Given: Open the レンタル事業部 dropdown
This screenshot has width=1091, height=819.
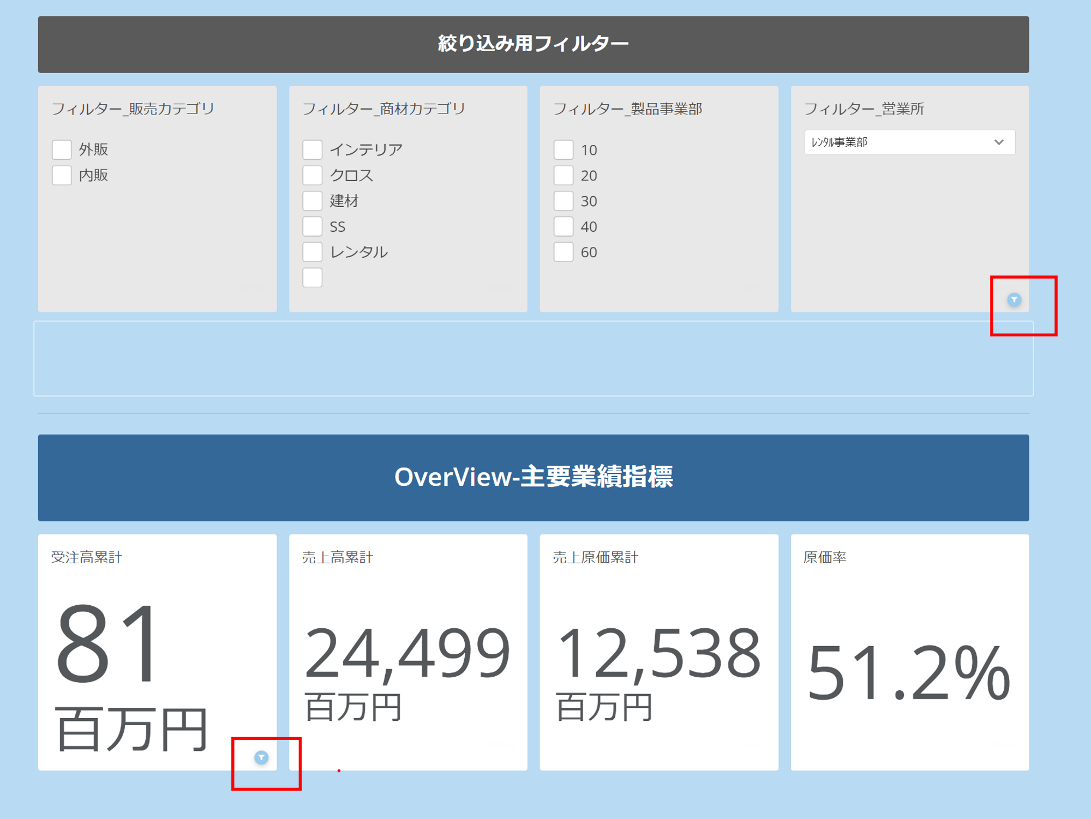Looking at the screenshot, I should tap(910, 142).
